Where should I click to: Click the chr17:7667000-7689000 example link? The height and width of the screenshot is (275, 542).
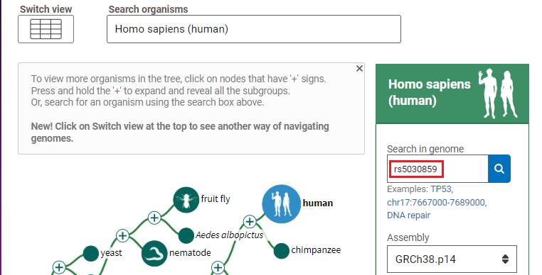(x=436, y=202)
